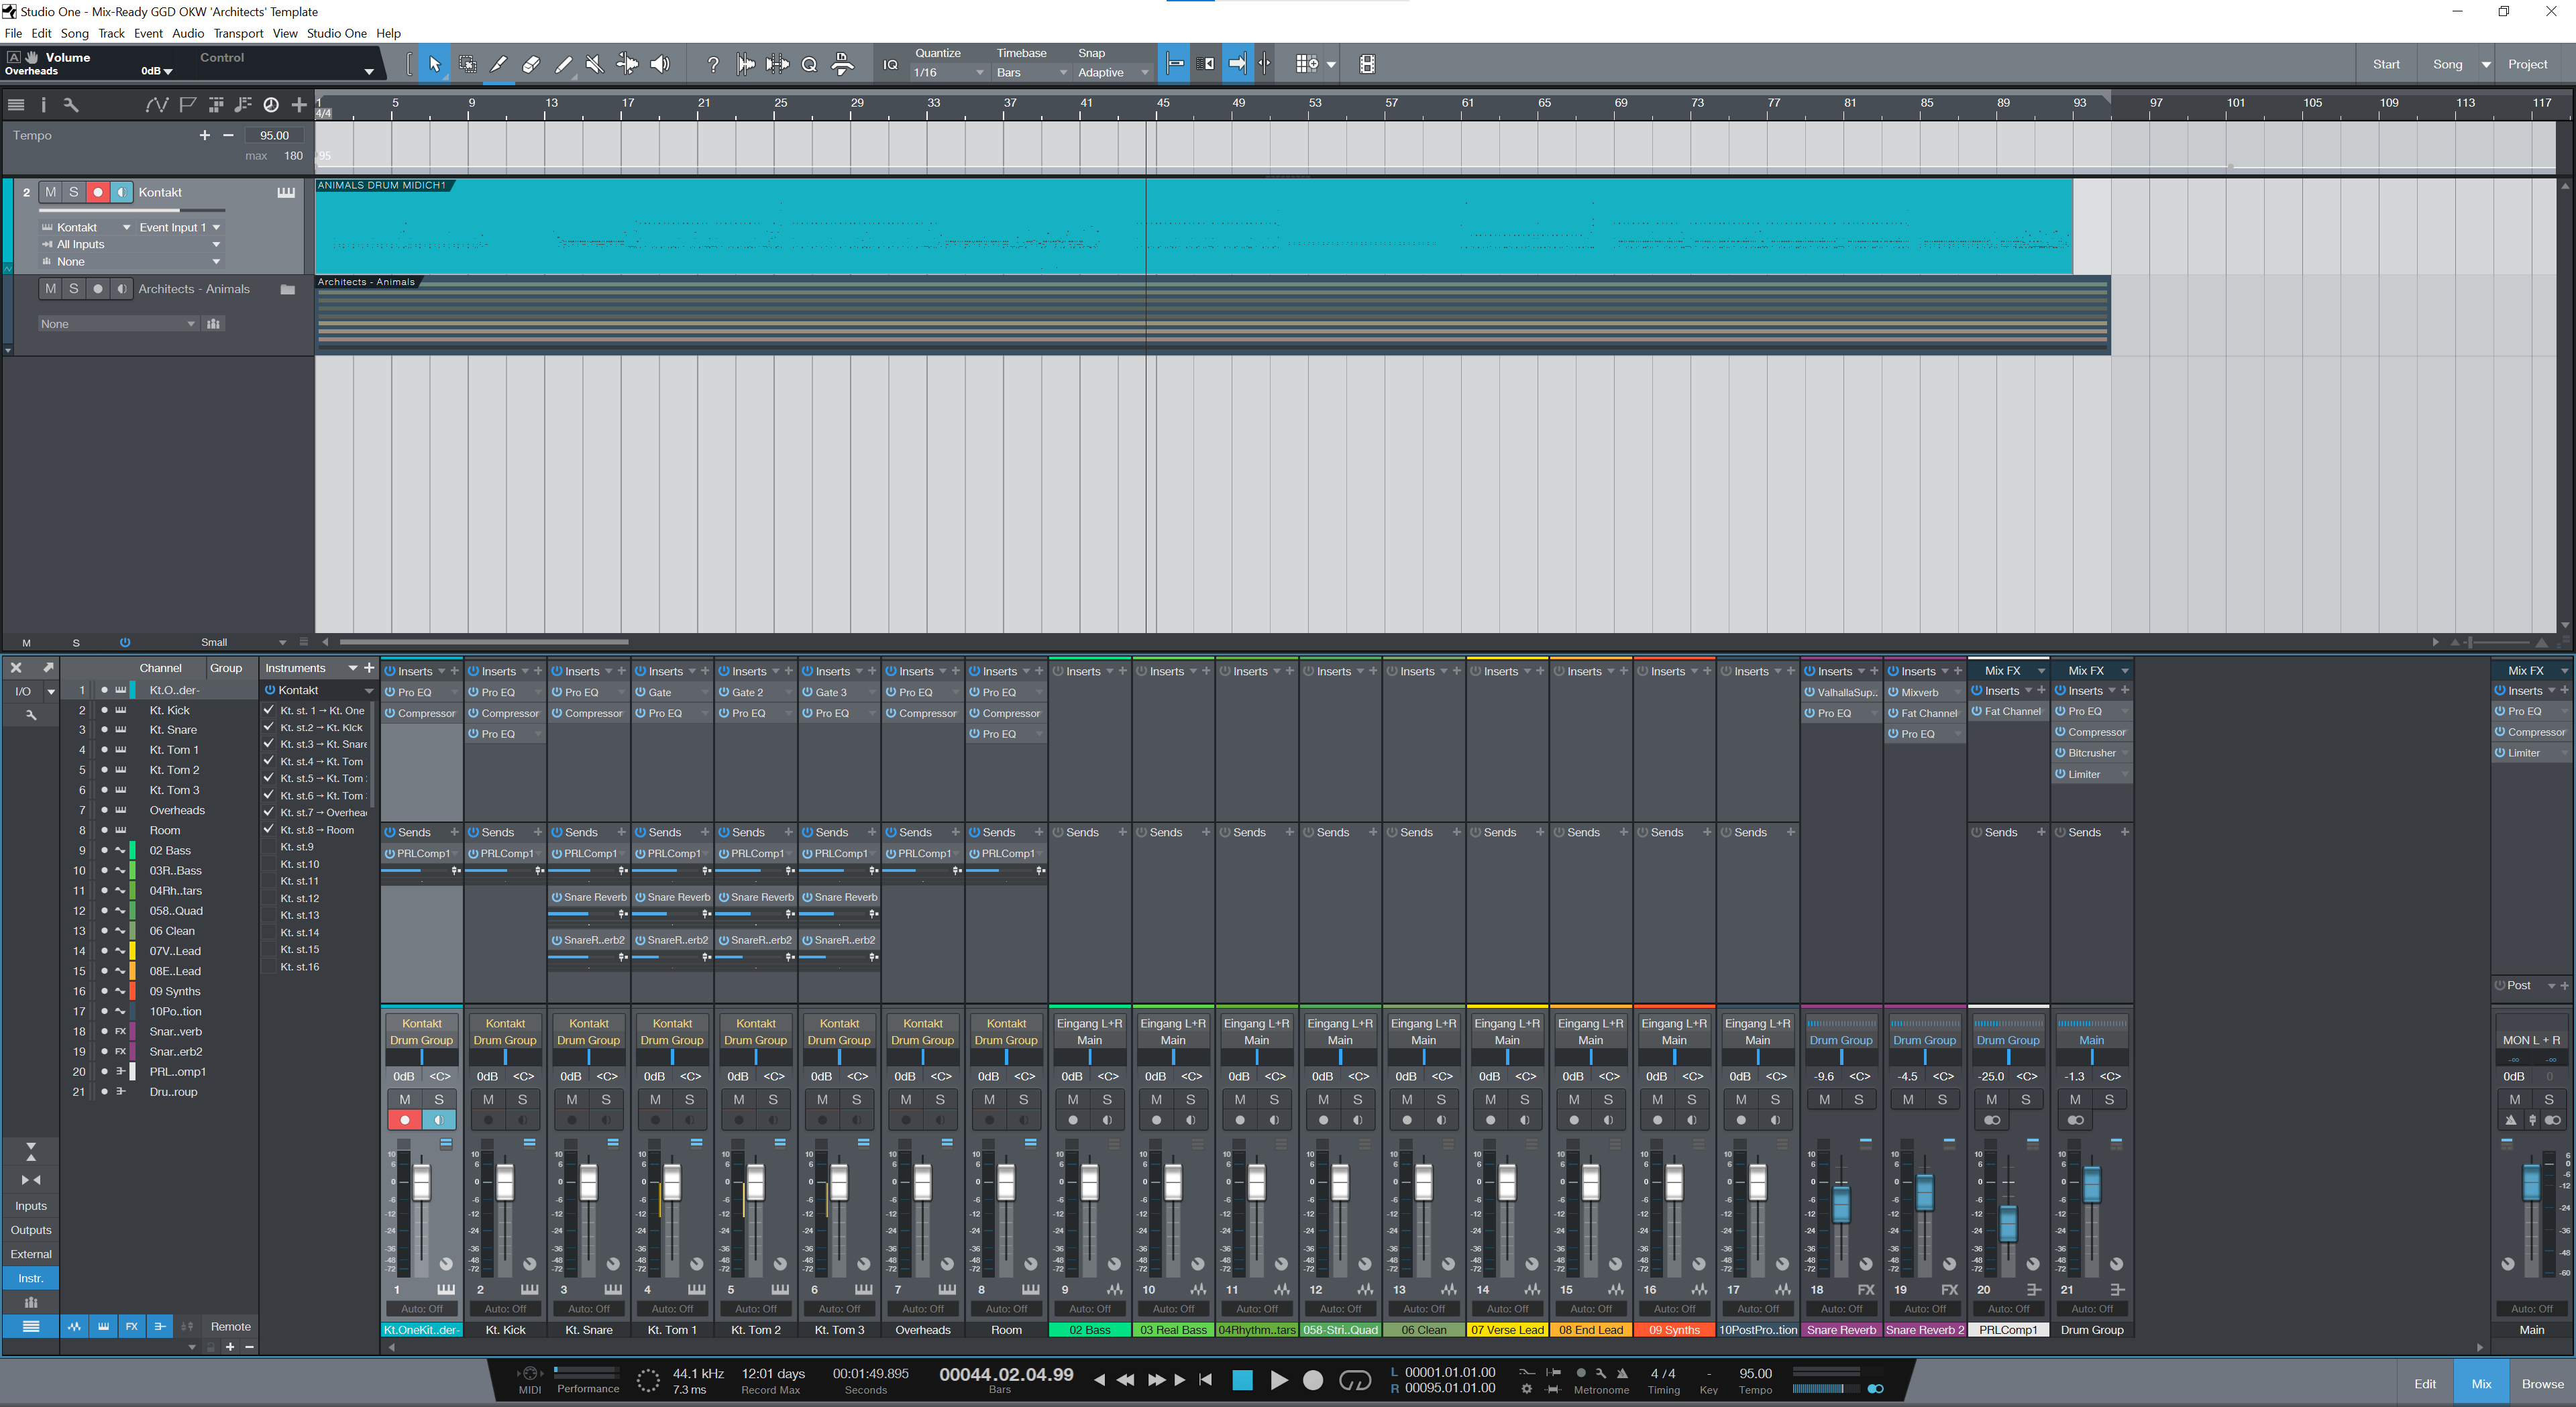Image resolution: width=2576 pixels, height=1407 pixels.
Task: Select the Eraser tool in toolbar
Action: coord(531,64)
